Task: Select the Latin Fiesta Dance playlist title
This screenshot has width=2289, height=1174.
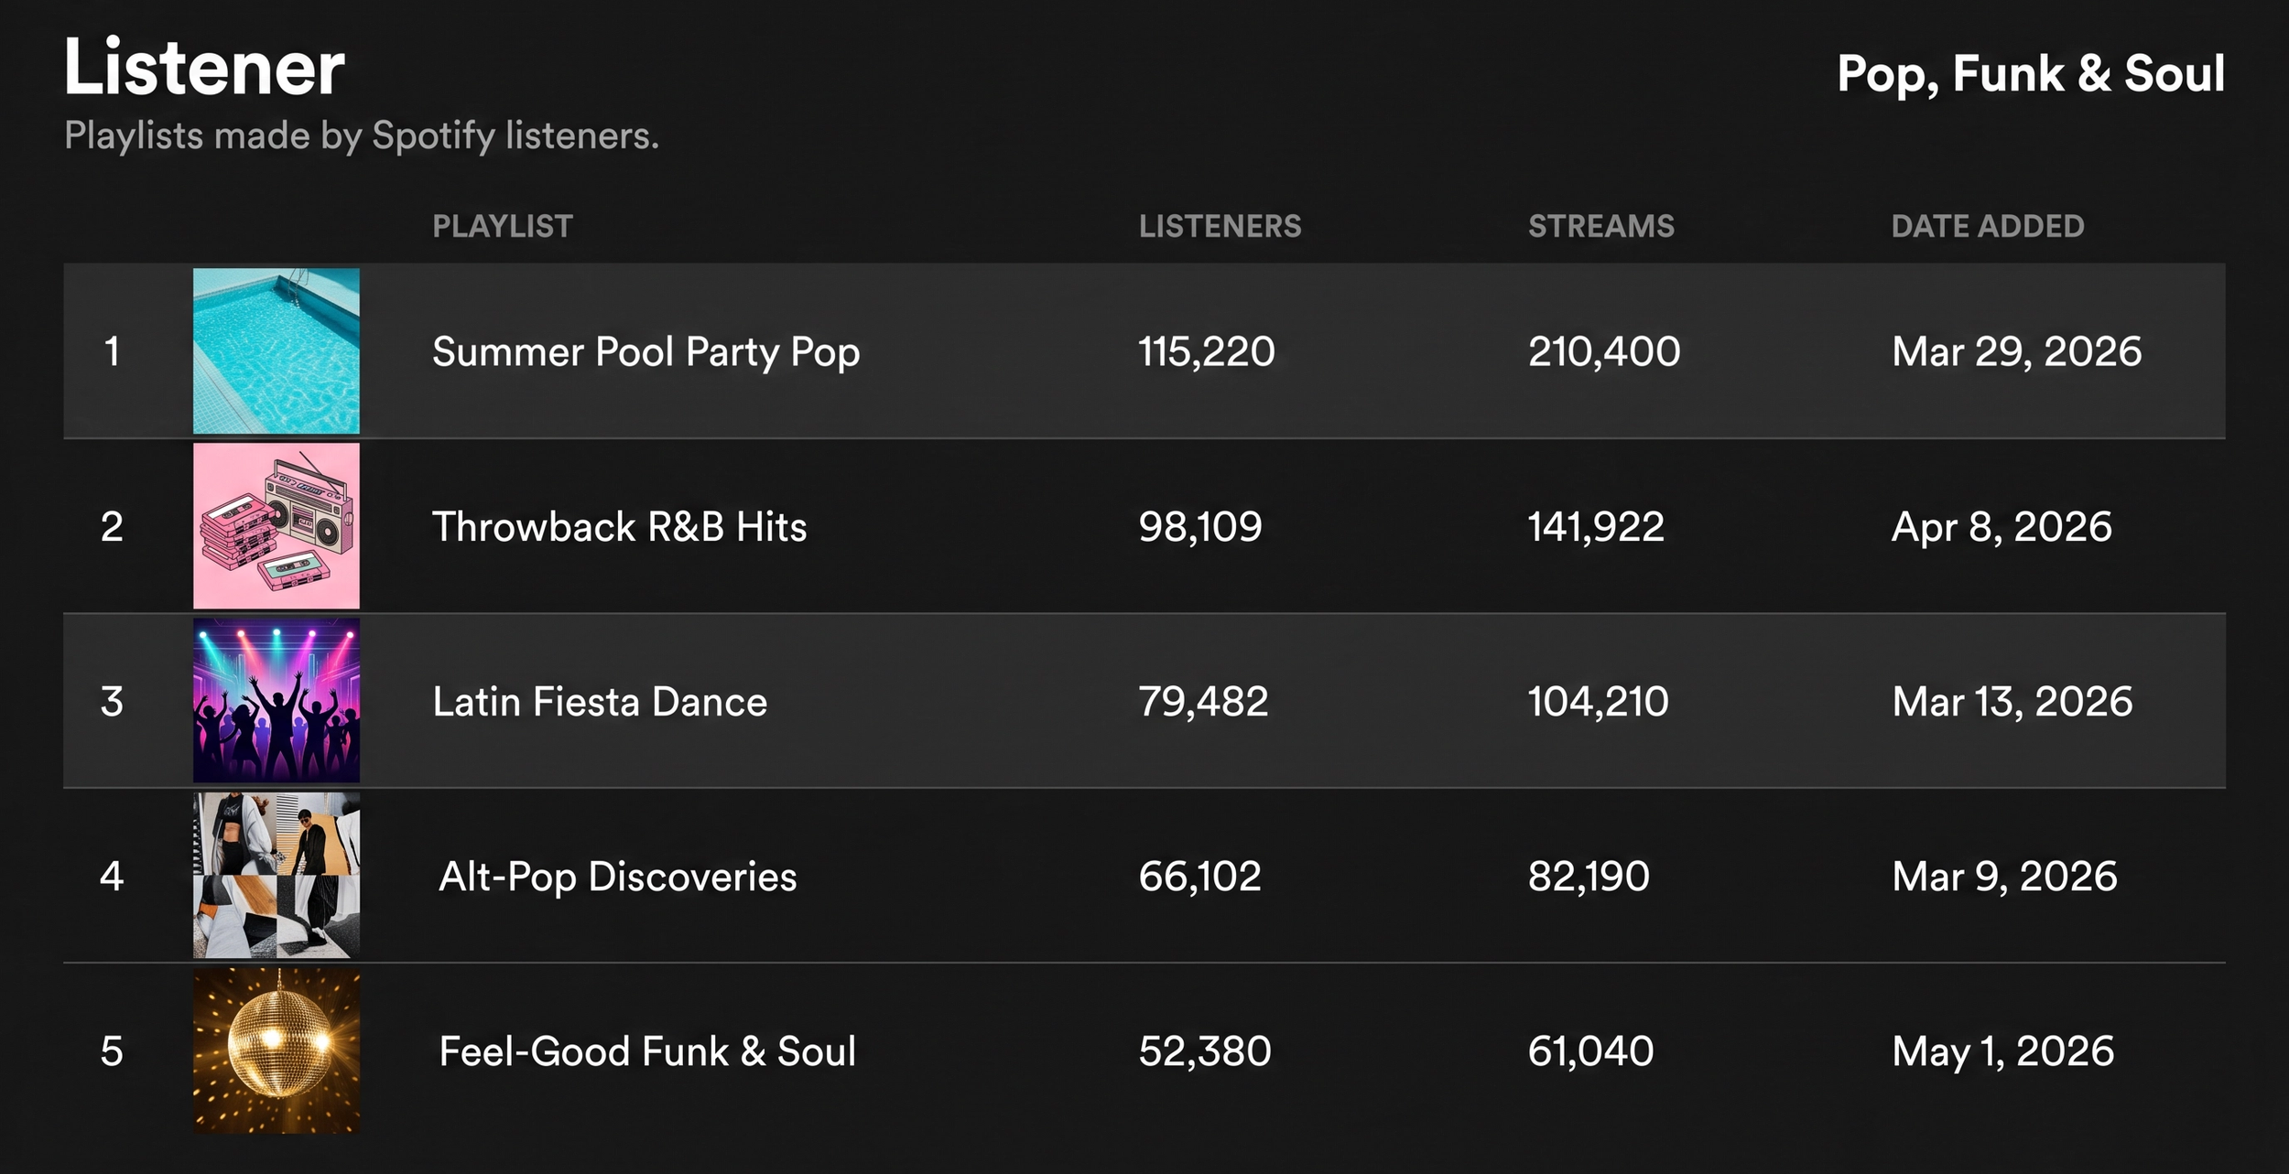Action: click(x=600, y=702)
